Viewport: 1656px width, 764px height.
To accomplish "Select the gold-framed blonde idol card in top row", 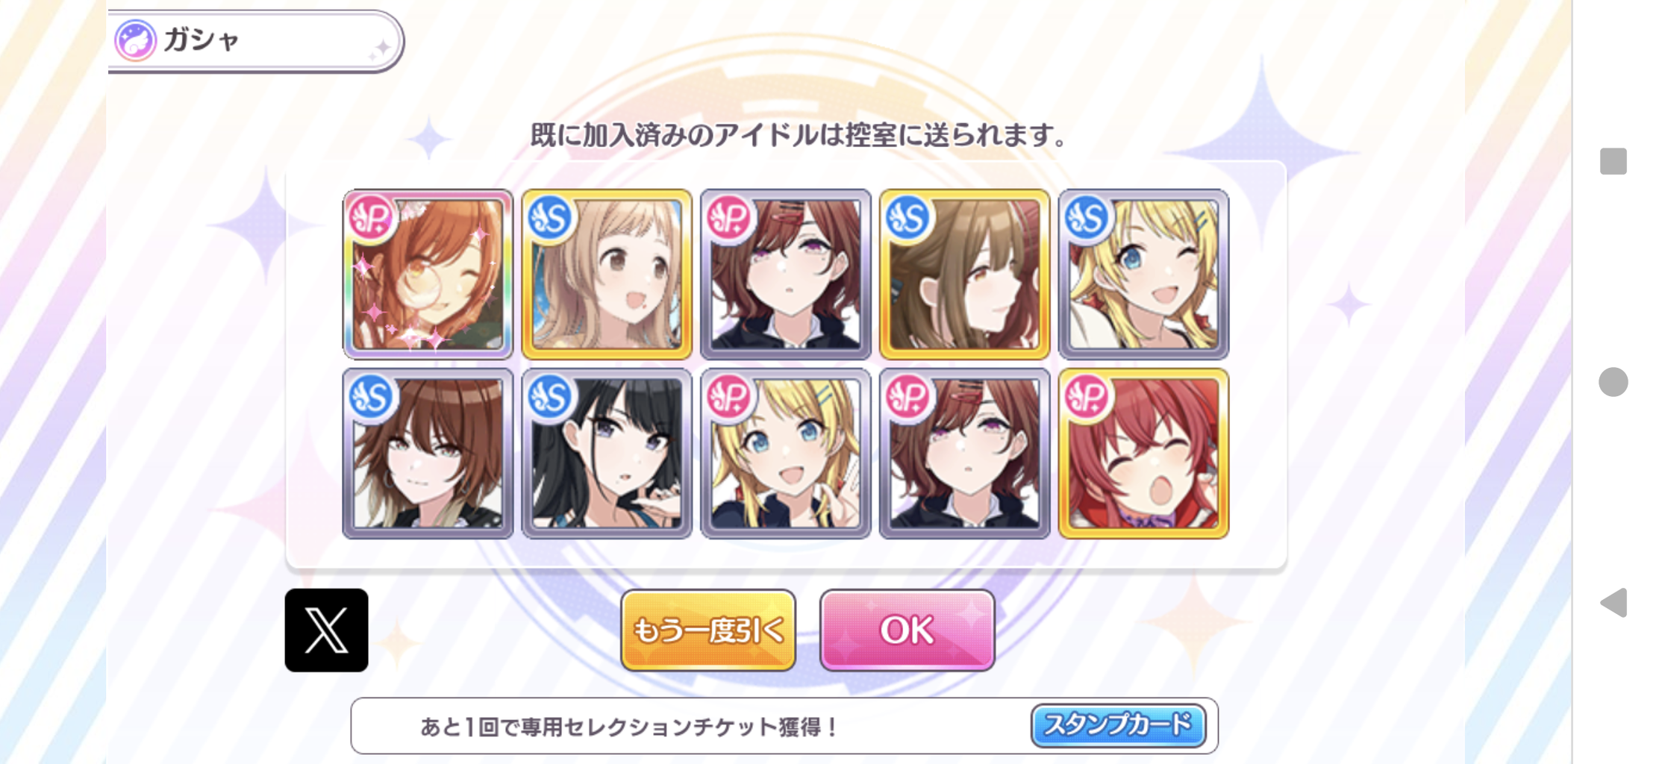I will pos(607,274).
